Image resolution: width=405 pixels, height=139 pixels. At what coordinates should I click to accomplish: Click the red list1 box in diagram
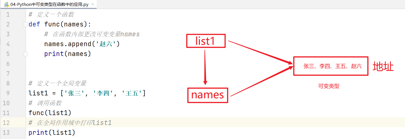coord(205,41)
